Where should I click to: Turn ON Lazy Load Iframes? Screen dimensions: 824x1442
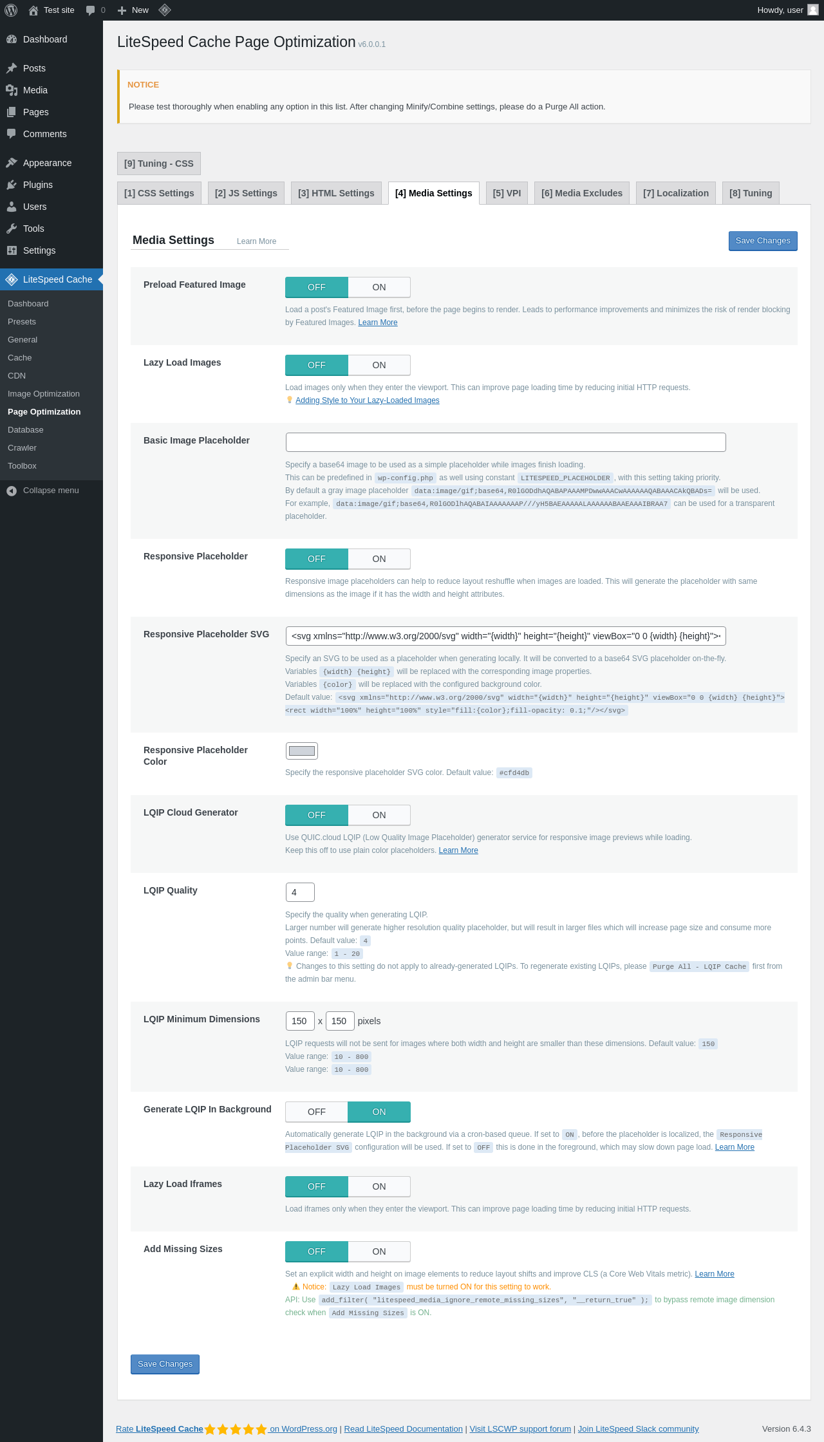click(x=379, y=1186)
